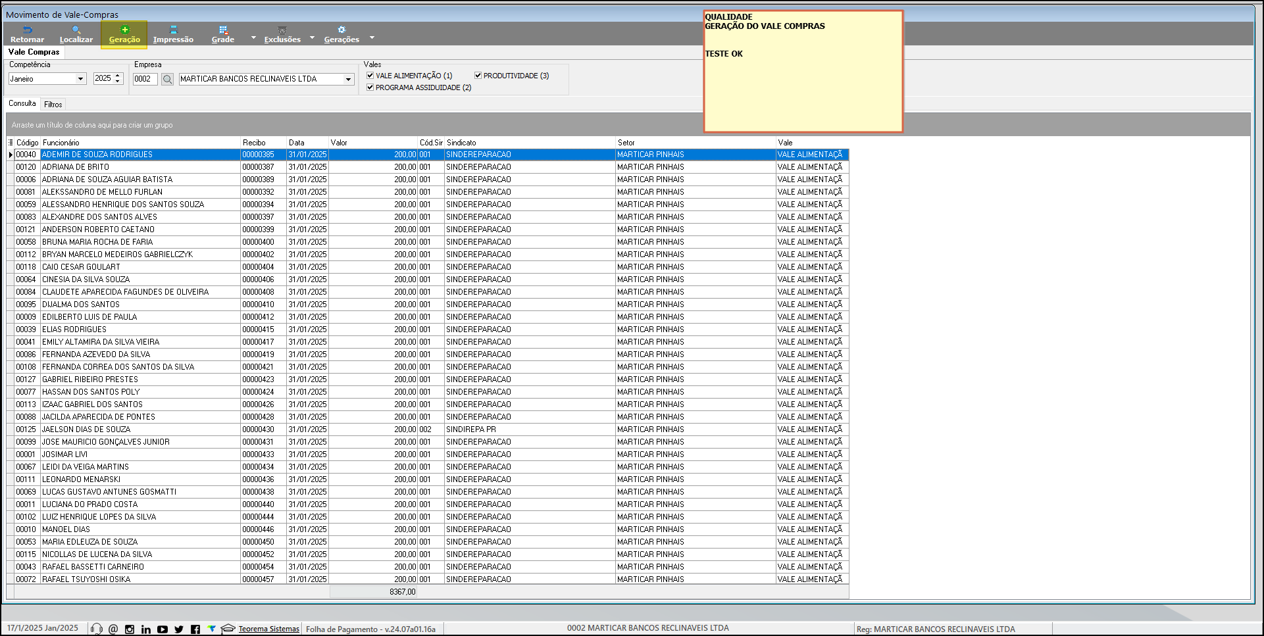Click the graduation cap training icon
The image size is (1264, 636).
(228, 629)
